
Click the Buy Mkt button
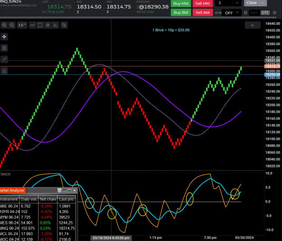click(x=181, y=4)
